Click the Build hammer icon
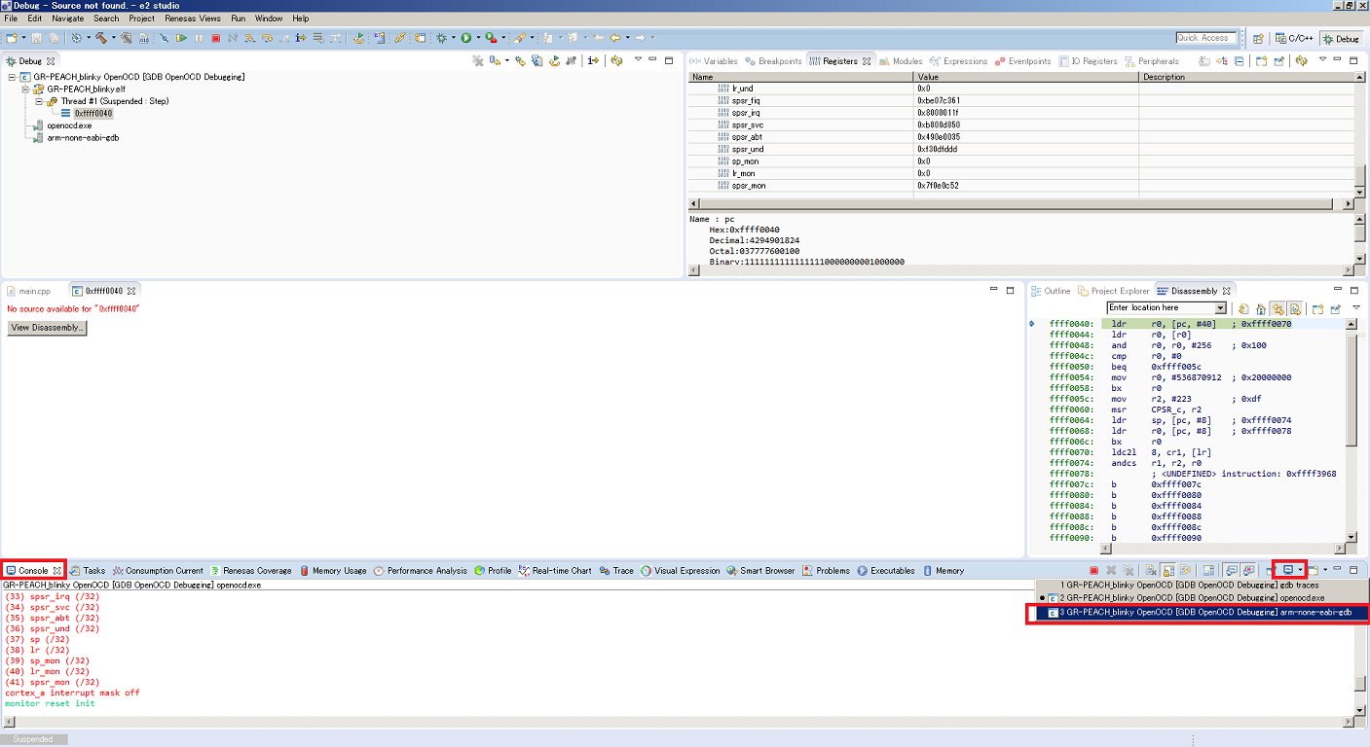1370x747 pixels. click(x=100, y=38)
